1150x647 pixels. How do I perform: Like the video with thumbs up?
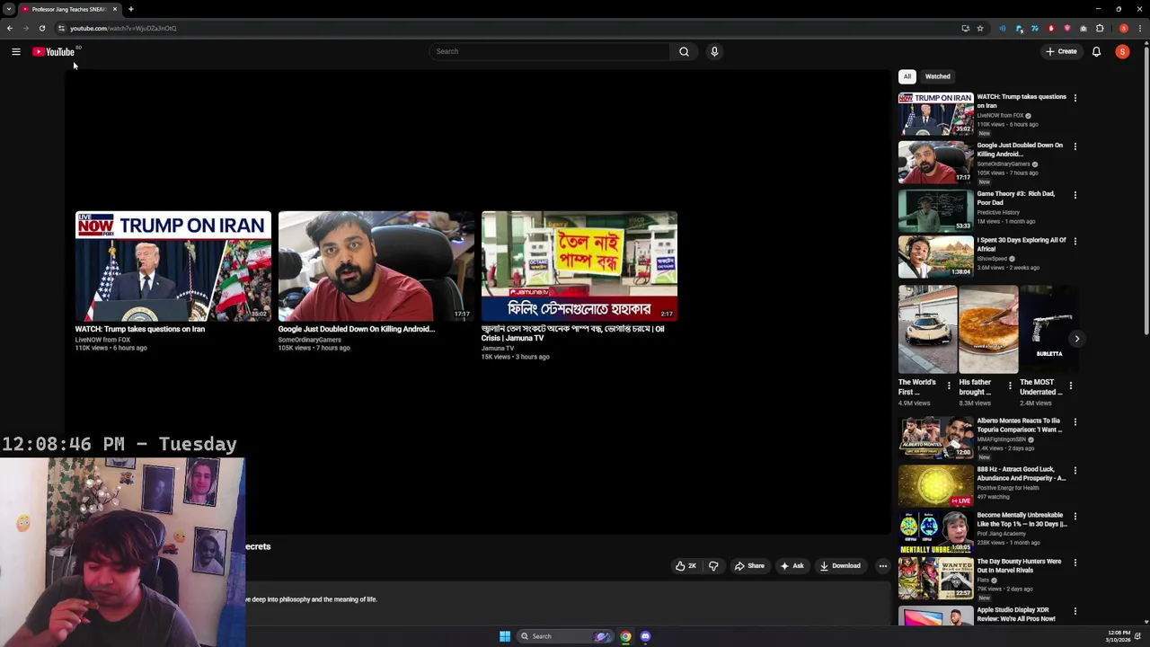click(686, 566)
